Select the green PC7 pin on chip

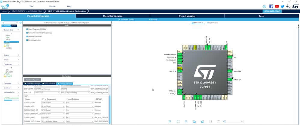[x=230, y=80]
